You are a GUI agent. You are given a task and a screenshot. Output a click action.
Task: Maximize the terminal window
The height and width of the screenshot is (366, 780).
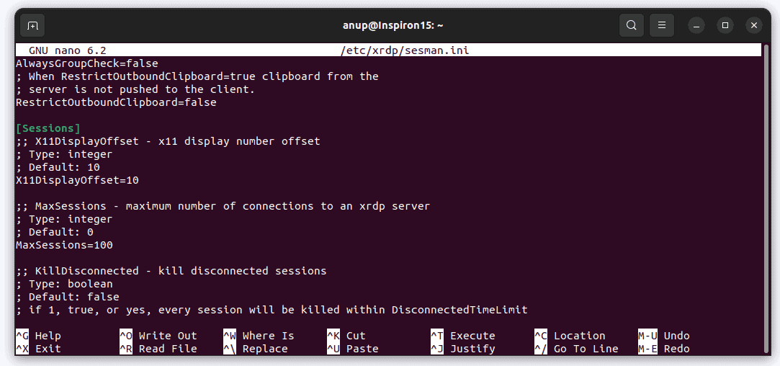tap(725, 25)
